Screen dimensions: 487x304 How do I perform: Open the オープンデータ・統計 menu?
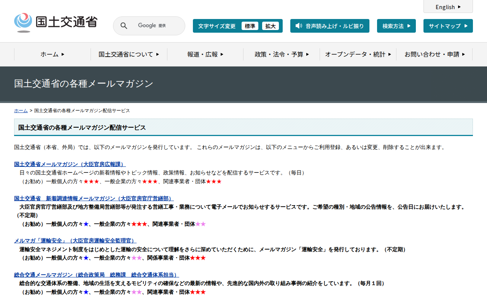[358, 54]
